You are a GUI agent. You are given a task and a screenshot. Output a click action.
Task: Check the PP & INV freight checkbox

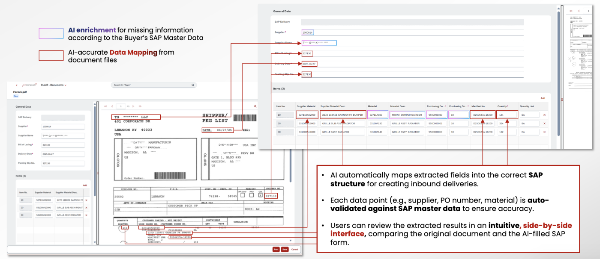[x=242, y=196]
